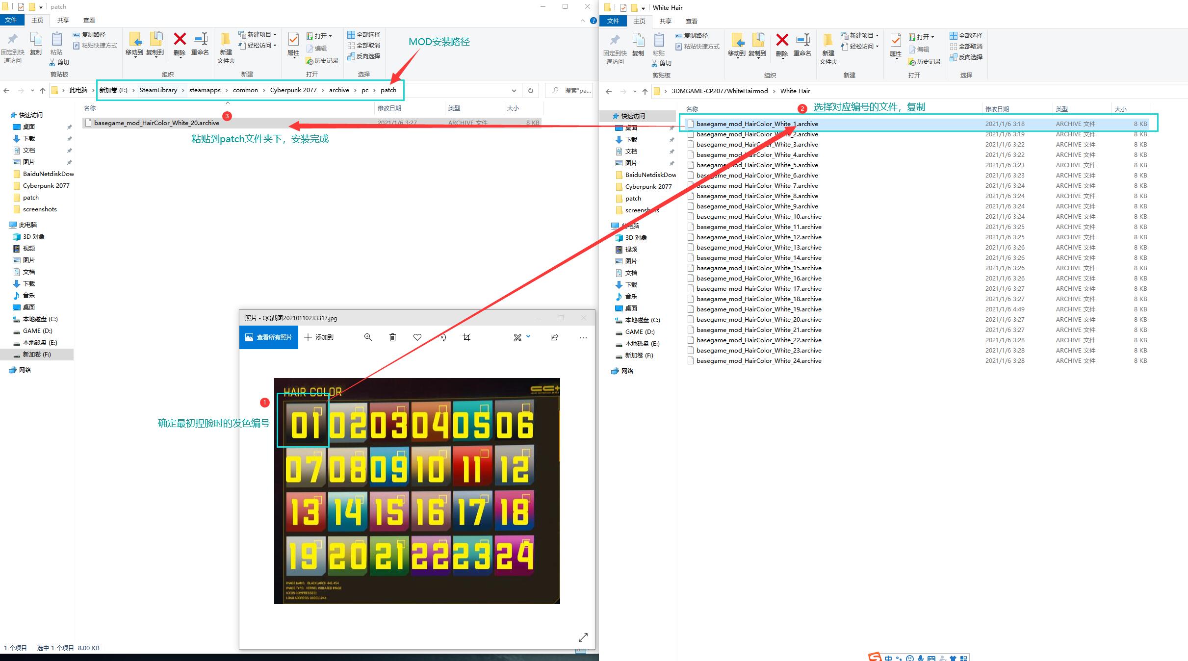Switch to Share tab in White Hair window
Viewport: 1188px width, 661px height.
pos(665,21)
